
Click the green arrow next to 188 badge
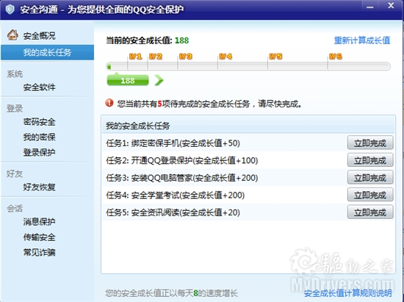159,80
